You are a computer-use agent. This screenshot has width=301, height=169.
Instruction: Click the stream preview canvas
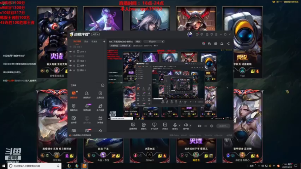170,84
